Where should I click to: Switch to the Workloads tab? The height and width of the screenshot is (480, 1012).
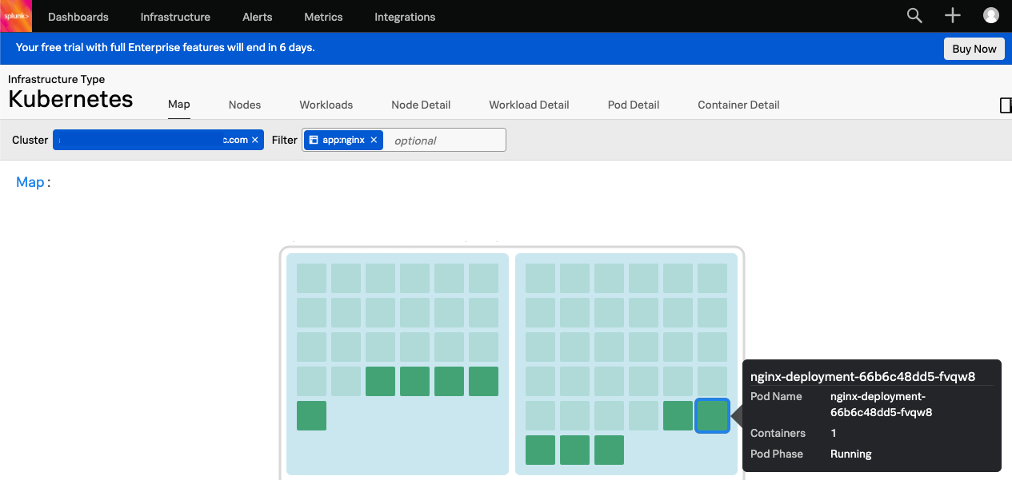(x=326, y=105)
